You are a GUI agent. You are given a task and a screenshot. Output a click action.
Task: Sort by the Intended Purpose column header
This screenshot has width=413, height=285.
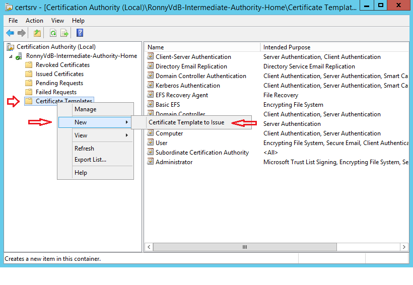pos(287,47)
